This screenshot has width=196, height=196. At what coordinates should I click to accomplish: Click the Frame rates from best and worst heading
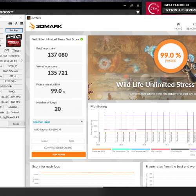(171, 167)
